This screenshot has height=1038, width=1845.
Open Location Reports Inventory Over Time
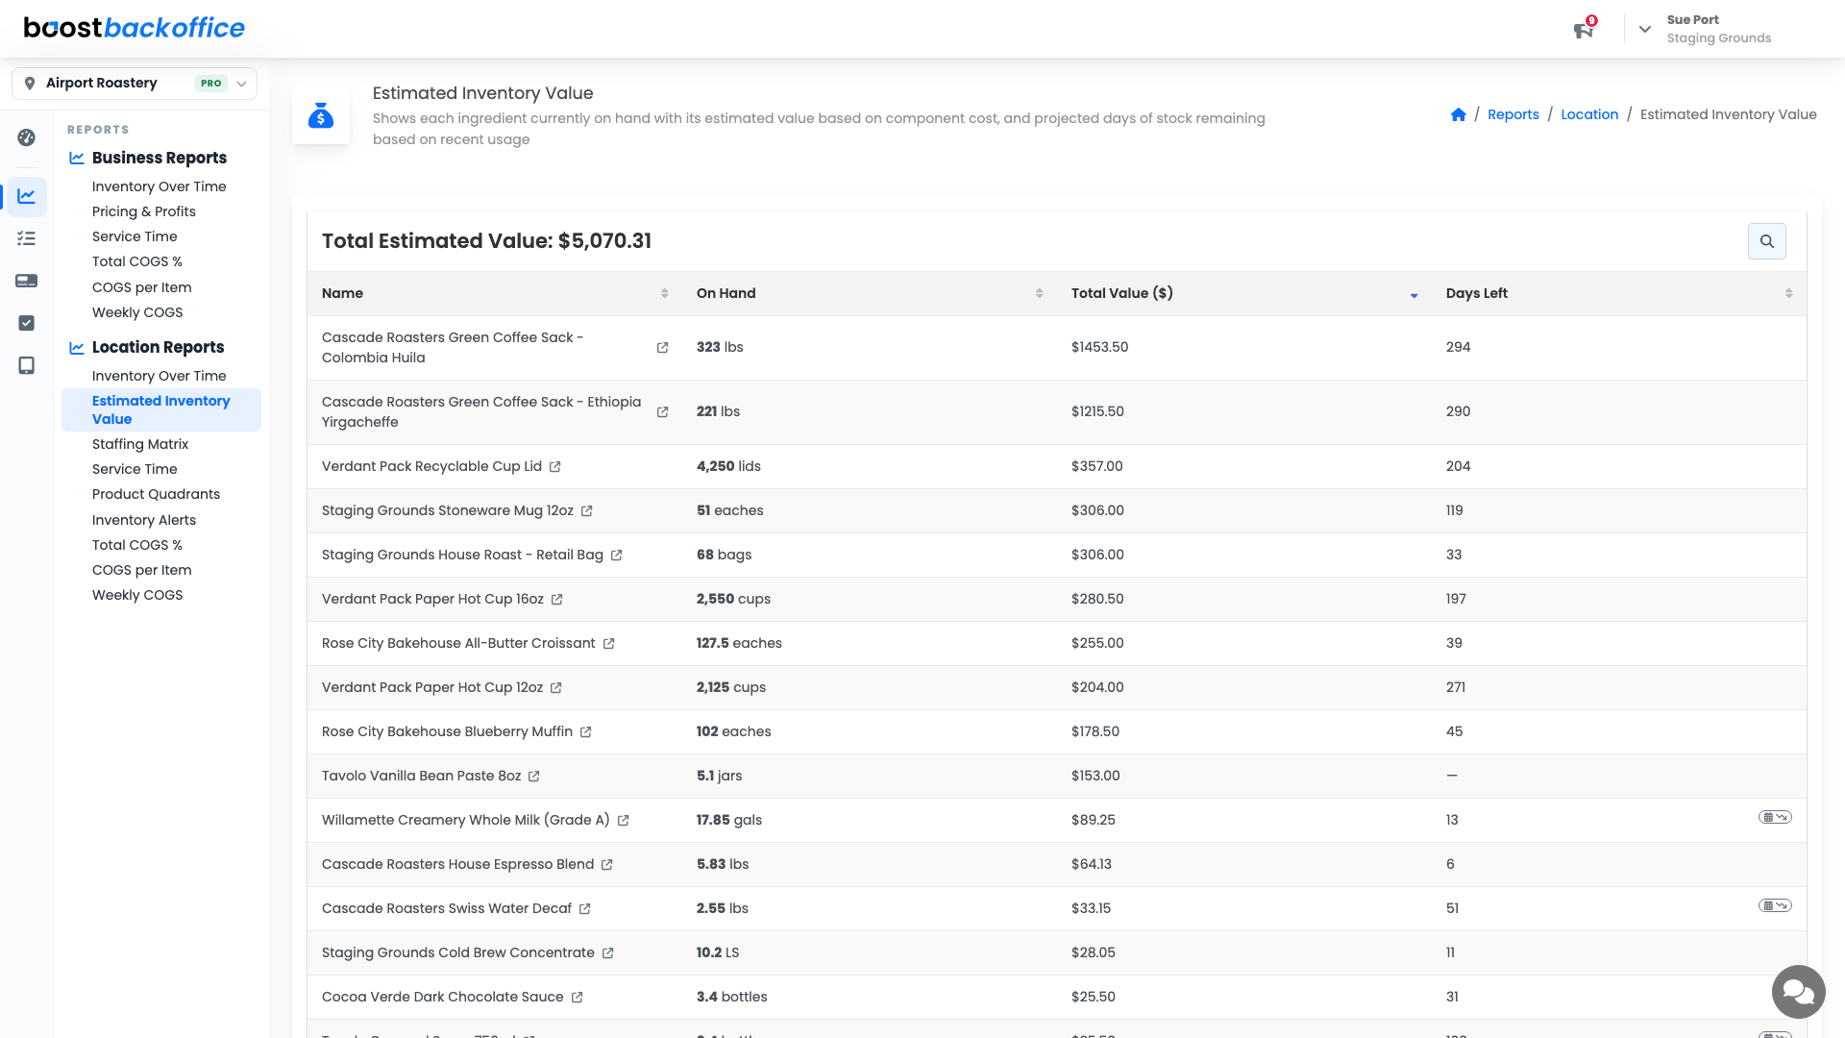(x=160, y=376)
